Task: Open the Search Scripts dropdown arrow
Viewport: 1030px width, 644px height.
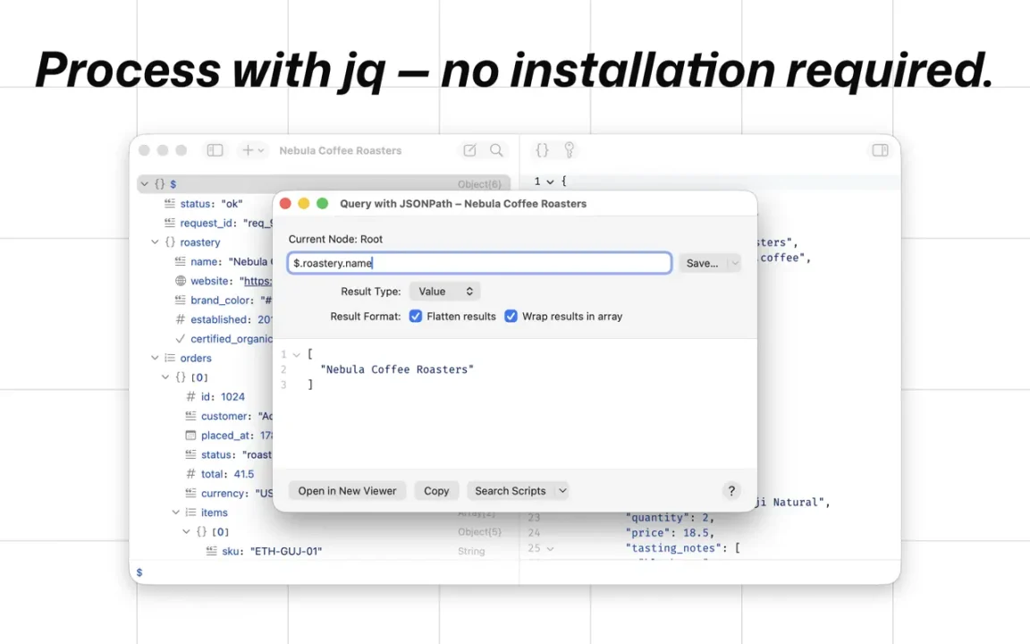Action: (x=562, y=491)
